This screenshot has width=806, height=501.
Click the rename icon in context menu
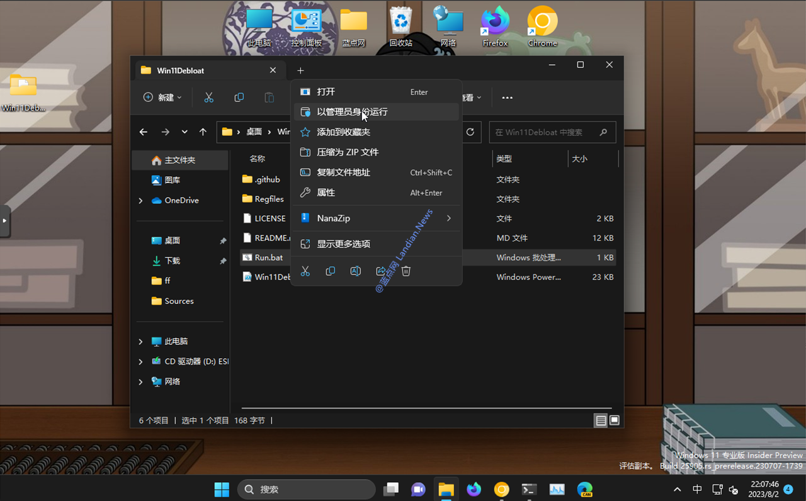coord(356,271)
